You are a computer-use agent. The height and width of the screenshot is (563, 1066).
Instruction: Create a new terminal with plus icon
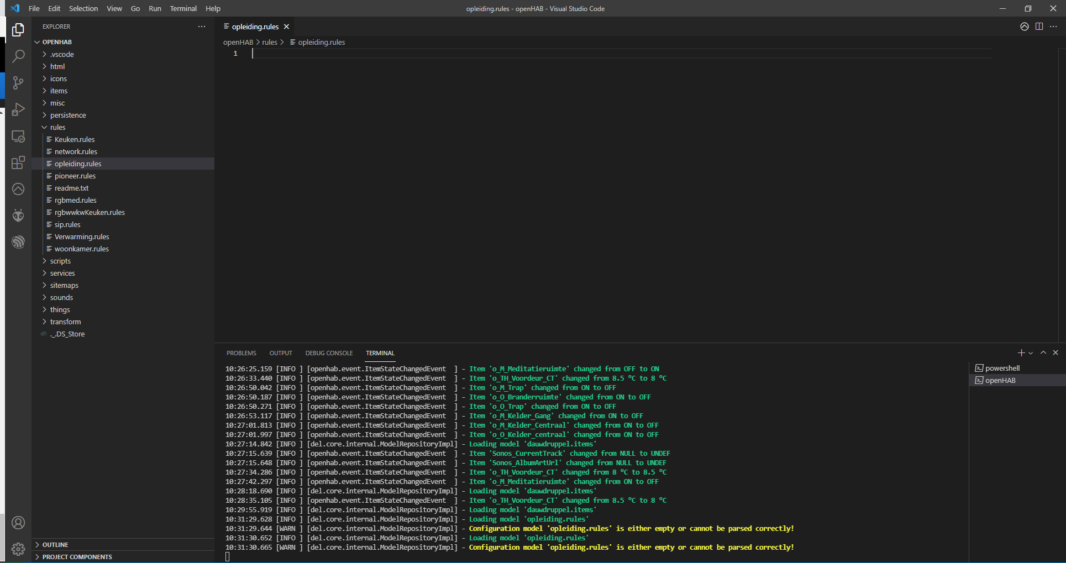(1021, 352)
